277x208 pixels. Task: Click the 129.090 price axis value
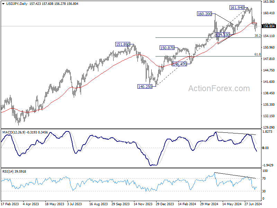269,127
